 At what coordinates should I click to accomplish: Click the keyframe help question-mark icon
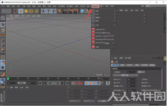click(x=81, y=83)
